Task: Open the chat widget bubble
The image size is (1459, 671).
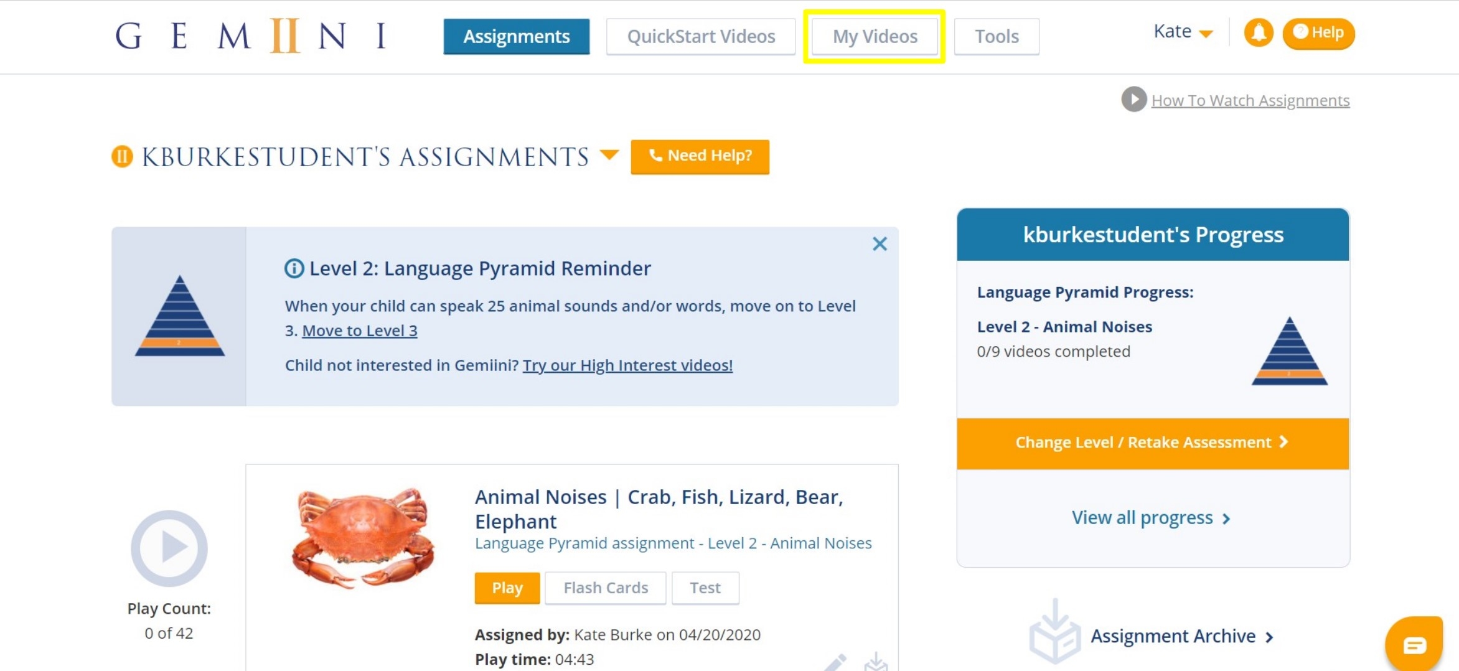Action: coord(1414,644)
